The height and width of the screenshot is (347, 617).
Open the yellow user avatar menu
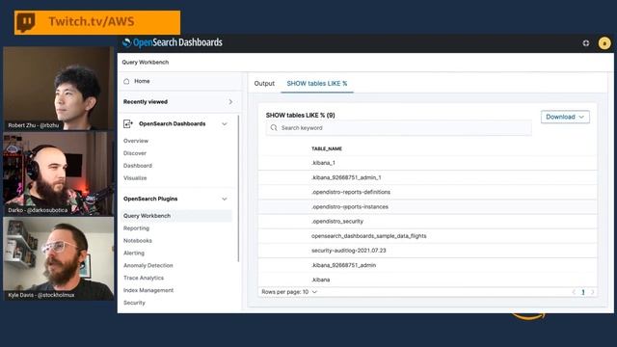click(604, 43)
